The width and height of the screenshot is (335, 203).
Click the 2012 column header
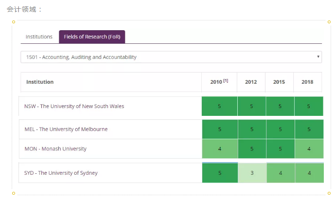(251, 82)
